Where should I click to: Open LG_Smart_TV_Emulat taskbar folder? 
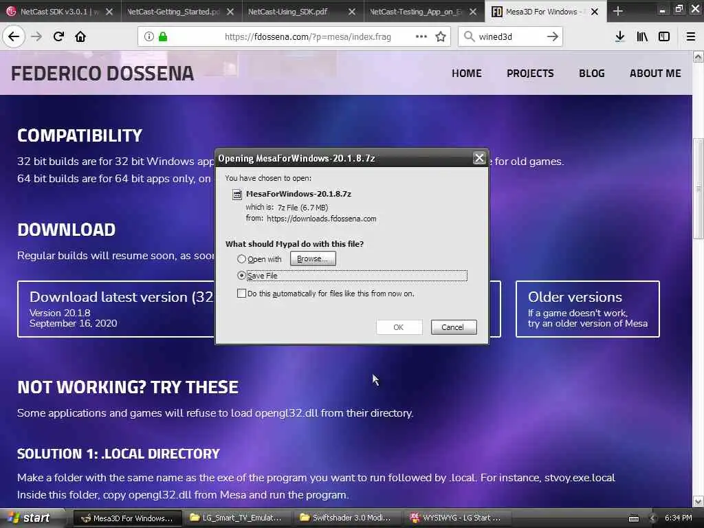coord(236,518)
